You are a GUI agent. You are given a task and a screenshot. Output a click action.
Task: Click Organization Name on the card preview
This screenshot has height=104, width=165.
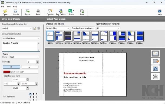pos(87,57)
